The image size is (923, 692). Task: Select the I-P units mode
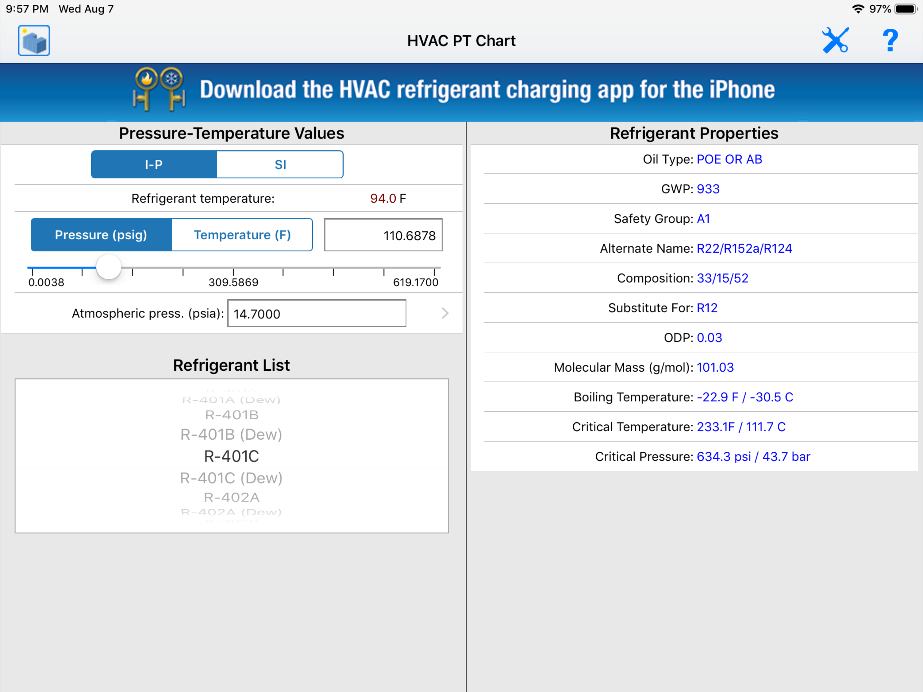click(x=153, y=164)
